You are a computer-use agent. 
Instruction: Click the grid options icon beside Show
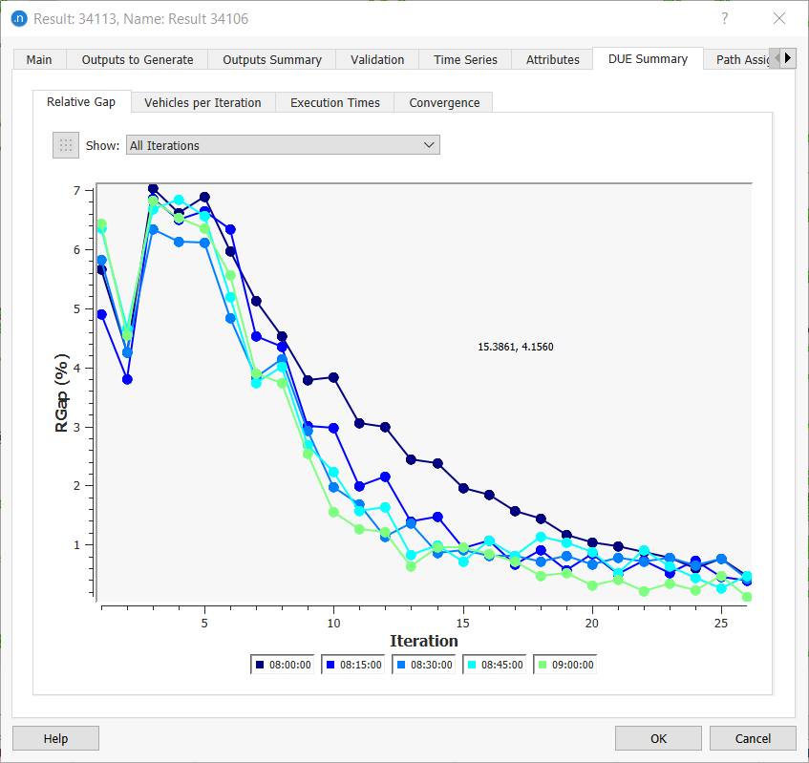click(x=66, y=145)
